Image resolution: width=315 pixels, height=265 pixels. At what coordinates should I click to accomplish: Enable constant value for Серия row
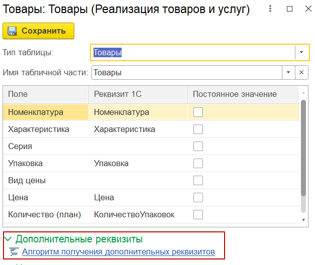pyautogui.click(x=198, y=146)
